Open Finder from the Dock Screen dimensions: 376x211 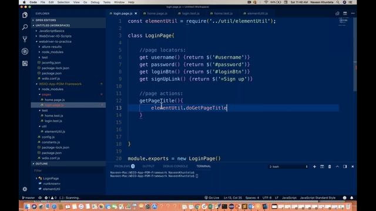pos(27,206)
